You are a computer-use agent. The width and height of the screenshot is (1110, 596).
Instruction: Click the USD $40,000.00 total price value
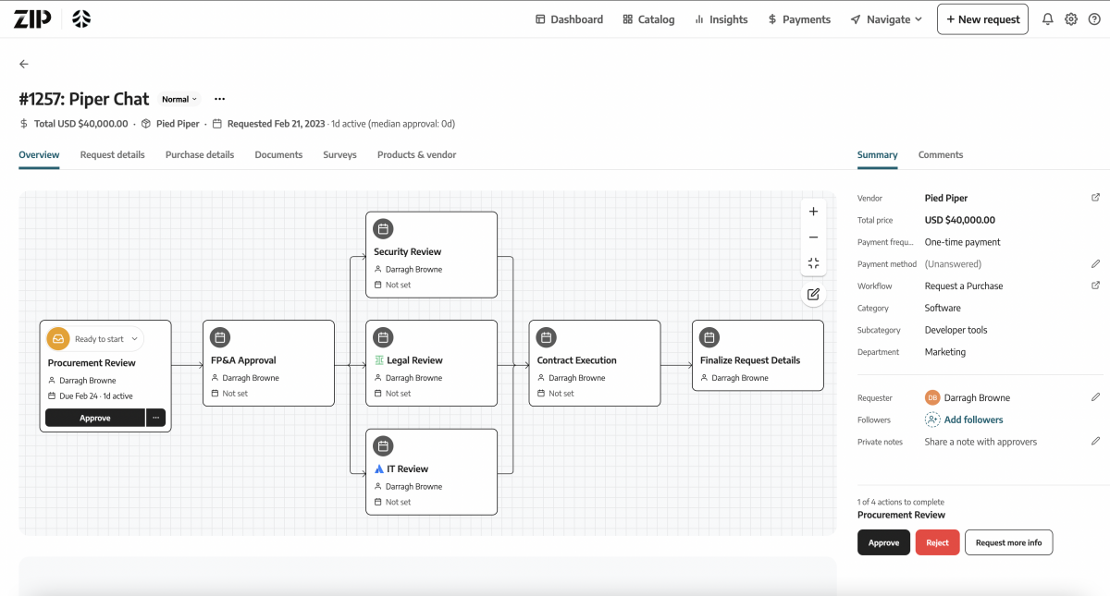pos(960,220)
